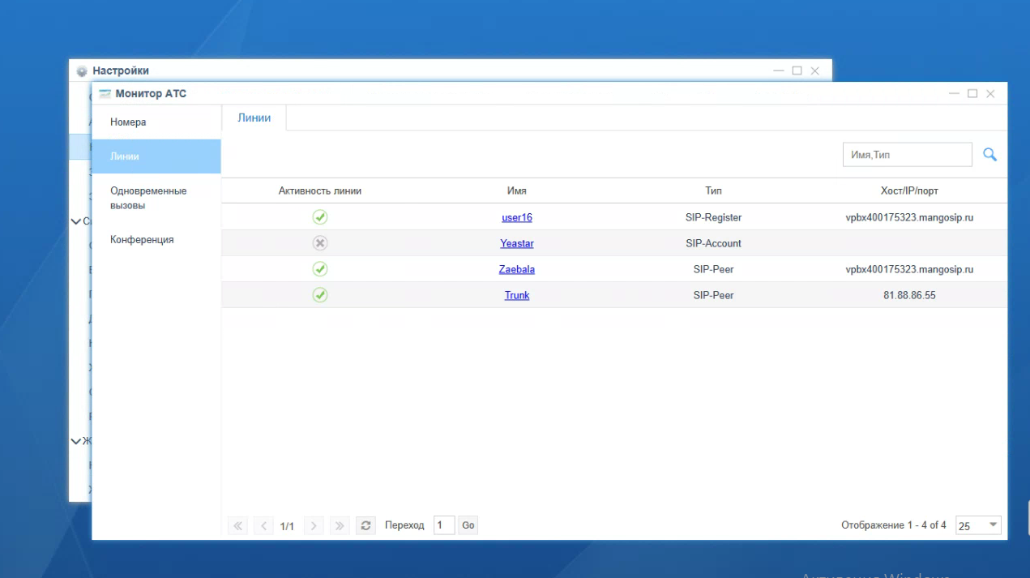1030x578 pixels.
Task: Click the Монитор АТС window title icon
Action: pos(105,94)
